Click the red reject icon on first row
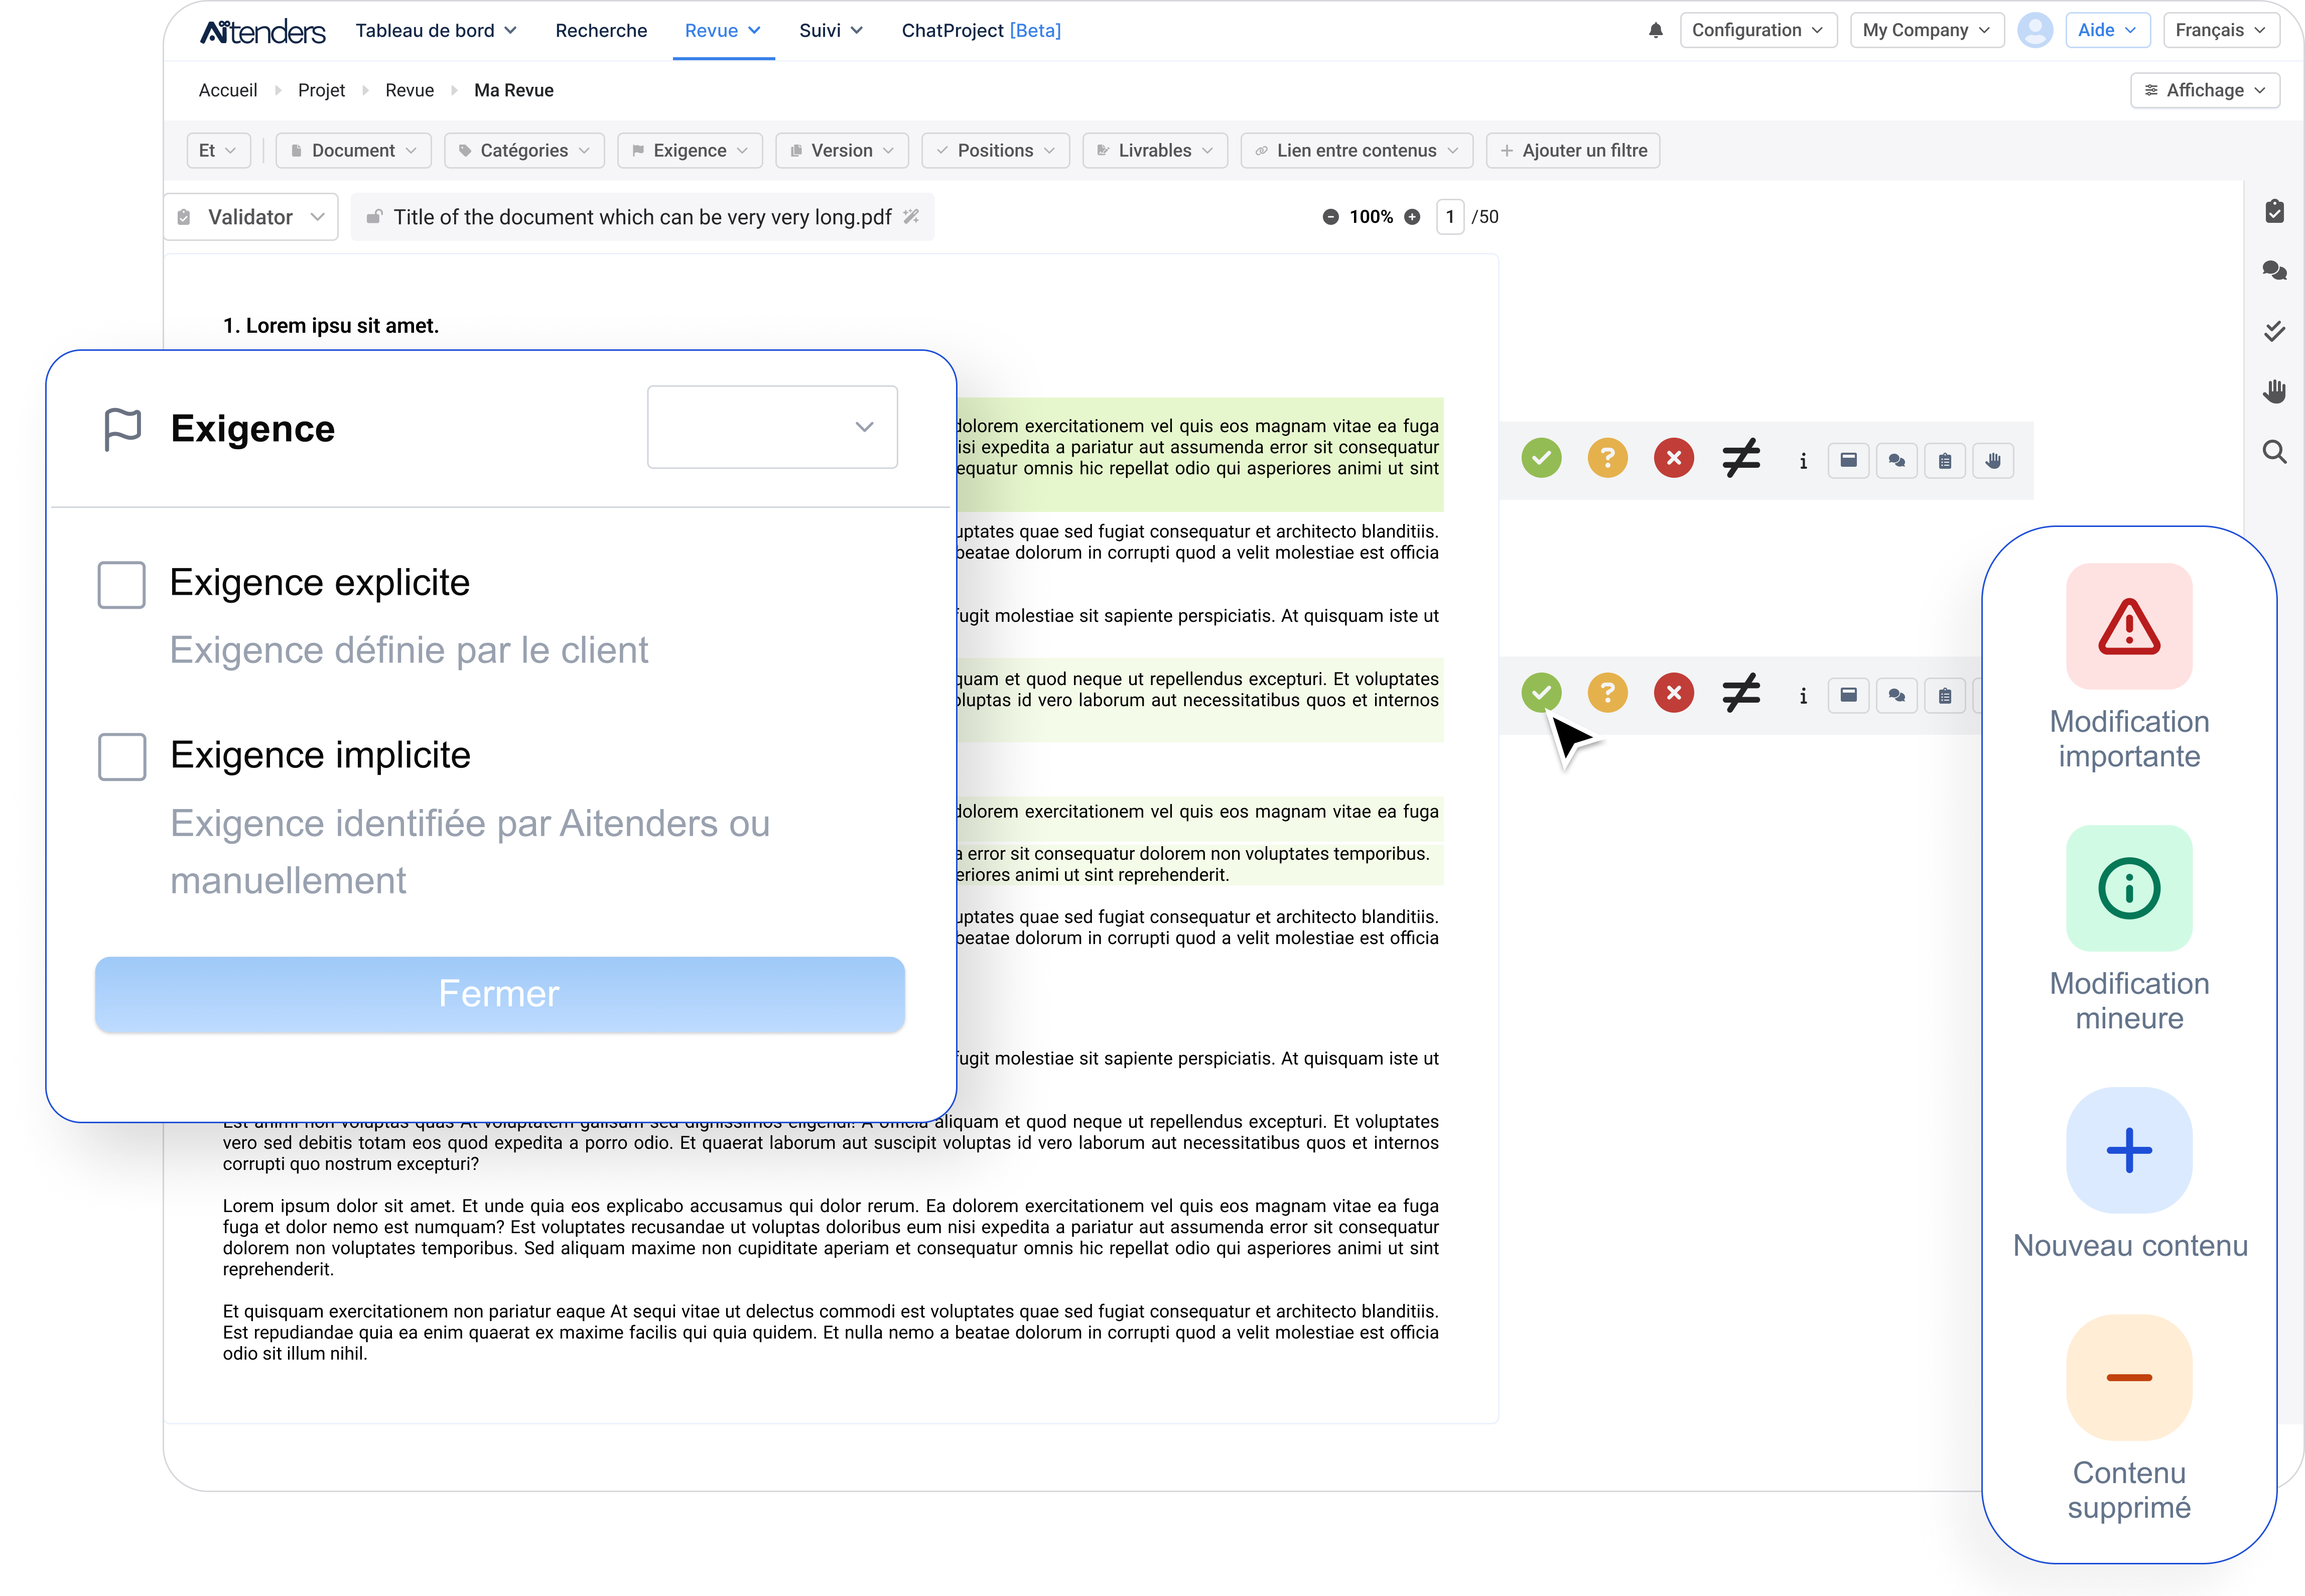2305x1596 pixels. click(1673, 458)
